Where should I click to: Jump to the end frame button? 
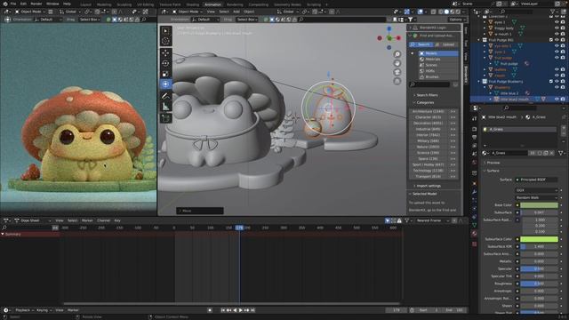pos(252,310)
